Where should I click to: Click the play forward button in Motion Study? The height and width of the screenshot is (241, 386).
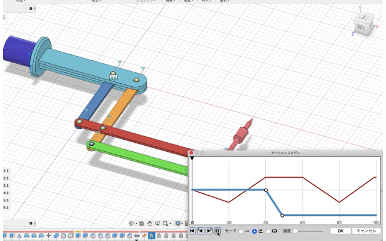tap(209, 231)
